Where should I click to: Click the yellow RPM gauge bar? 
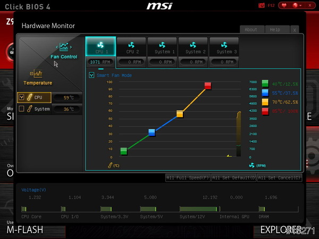click(x=239, y=134)
